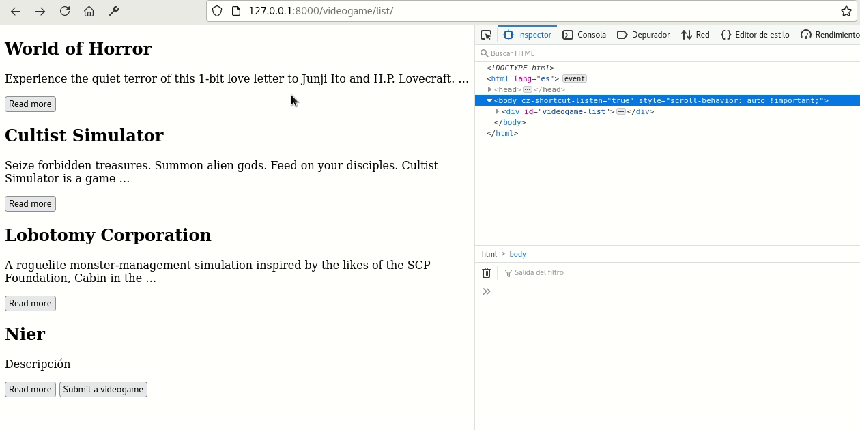Click the browser back arrow
860x430 pixels.
click(x=16, y=11)
